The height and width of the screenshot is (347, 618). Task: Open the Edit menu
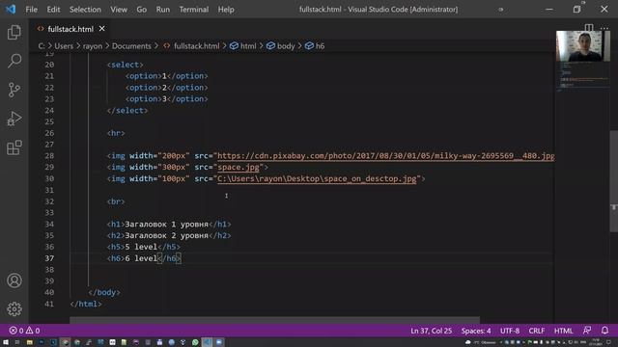tap(53, 9)
